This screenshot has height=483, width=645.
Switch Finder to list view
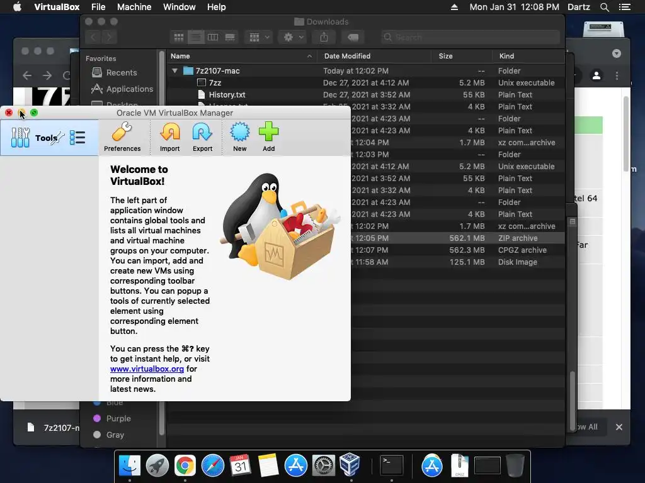click(196, 37)
